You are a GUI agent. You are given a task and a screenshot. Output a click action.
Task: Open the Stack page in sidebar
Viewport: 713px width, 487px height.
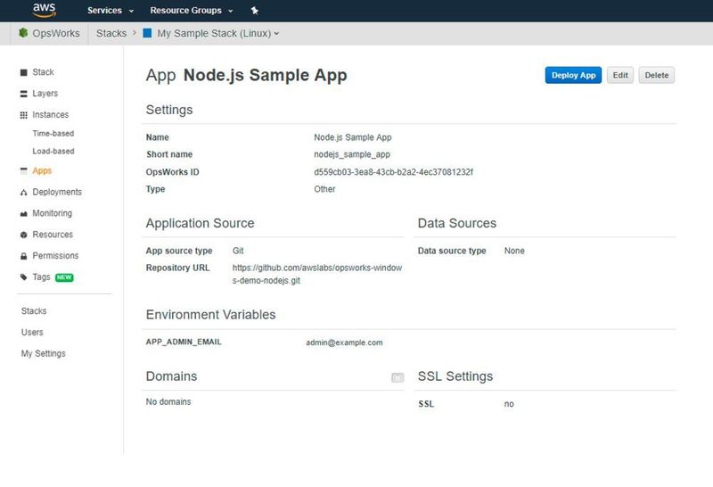pyautogui.click(x=43, y=72)
